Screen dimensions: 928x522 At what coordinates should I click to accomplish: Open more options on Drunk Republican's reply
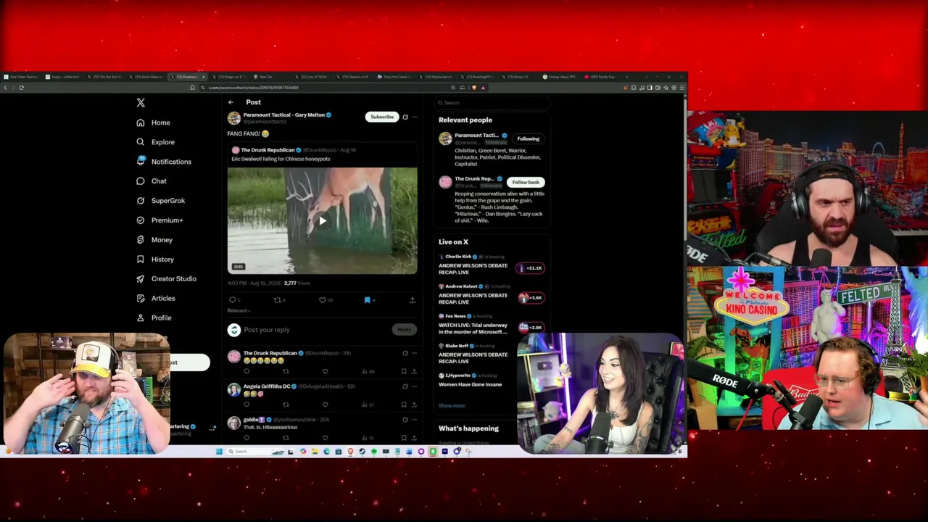coord(414,353)
